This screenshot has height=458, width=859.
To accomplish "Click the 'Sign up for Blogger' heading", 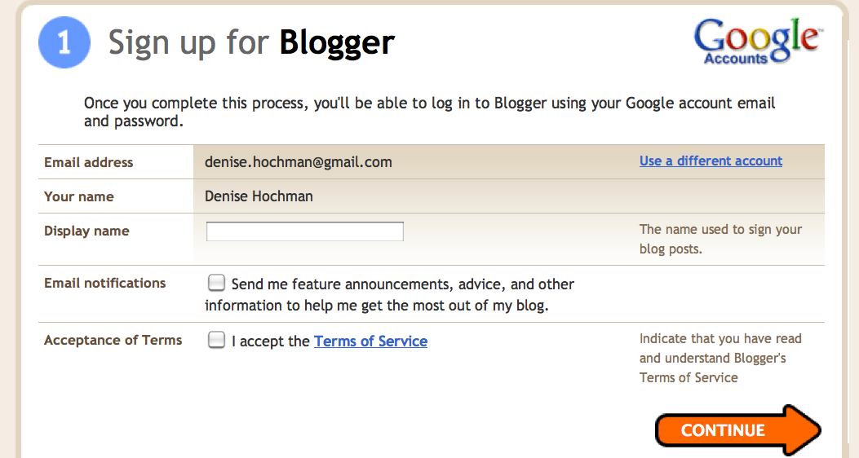I will click(x=251, y=42).
